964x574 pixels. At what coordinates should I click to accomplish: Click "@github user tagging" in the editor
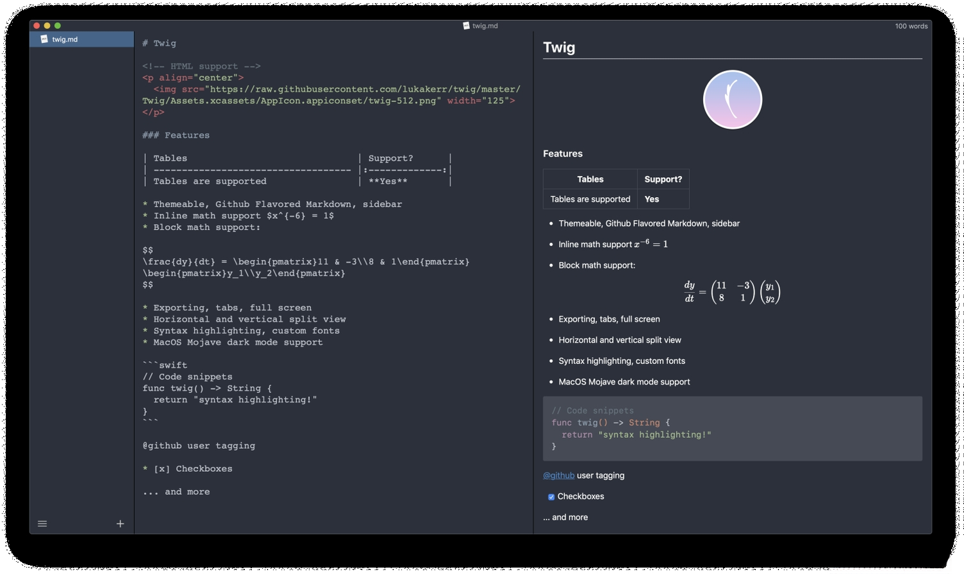(x=199, y=446)
